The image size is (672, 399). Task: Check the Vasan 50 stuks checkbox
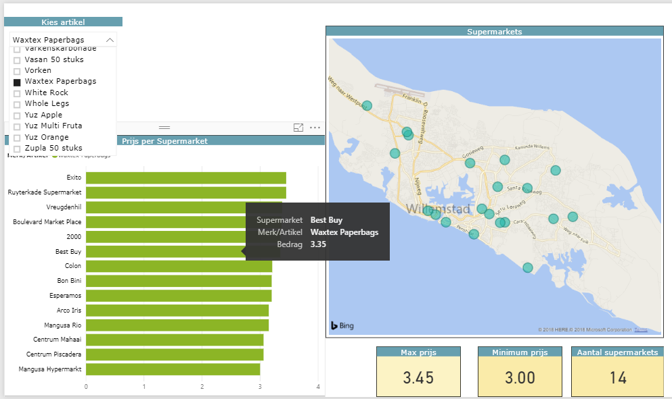(17, 60)
